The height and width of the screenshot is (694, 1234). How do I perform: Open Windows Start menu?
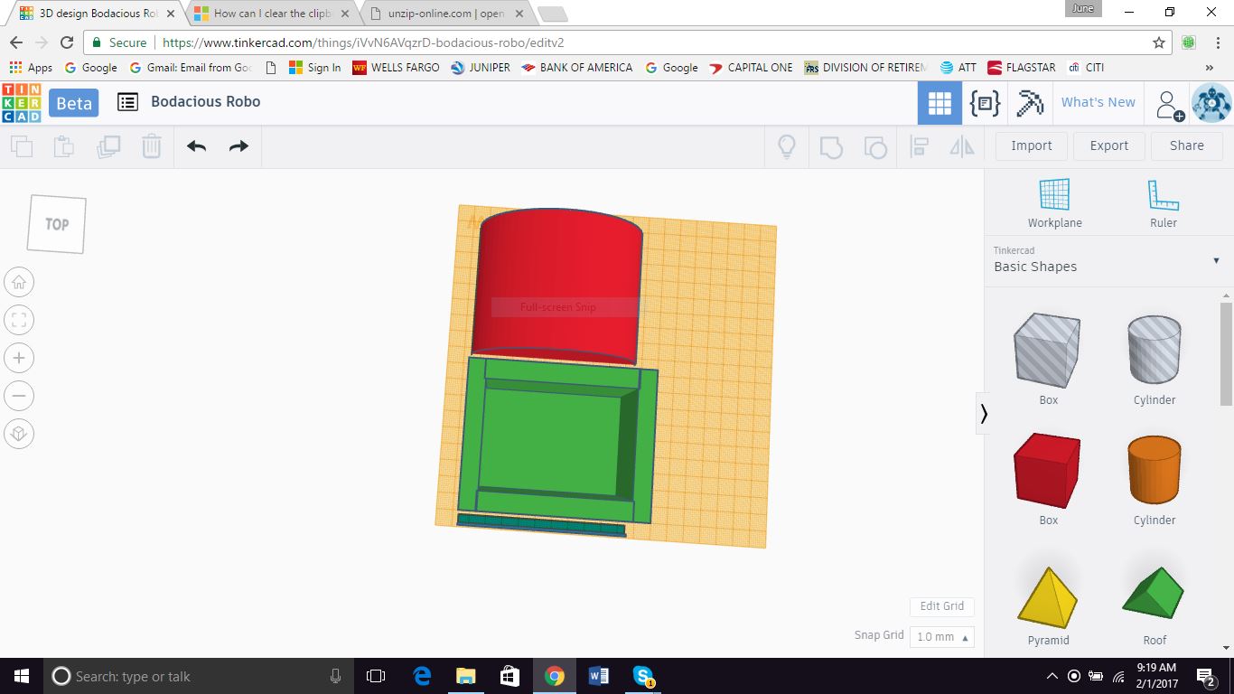click(x=22, y=676)
